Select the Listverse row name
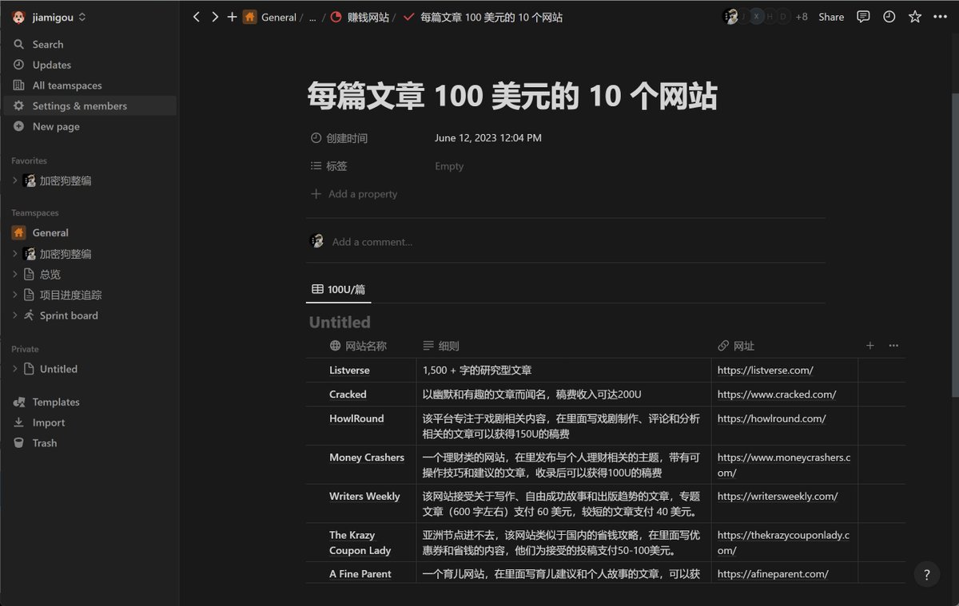Screen dimensions: 959x606 tap(349, 370)
